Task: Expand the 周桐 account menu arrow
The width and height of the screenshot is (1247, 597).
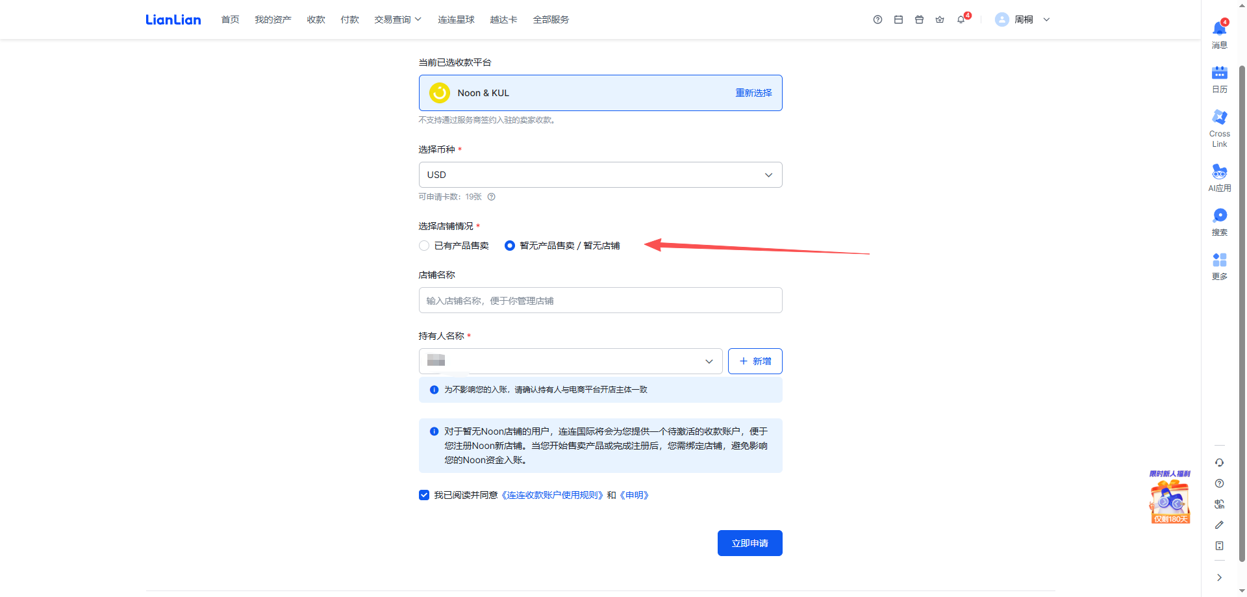Action: (1046, 19)
